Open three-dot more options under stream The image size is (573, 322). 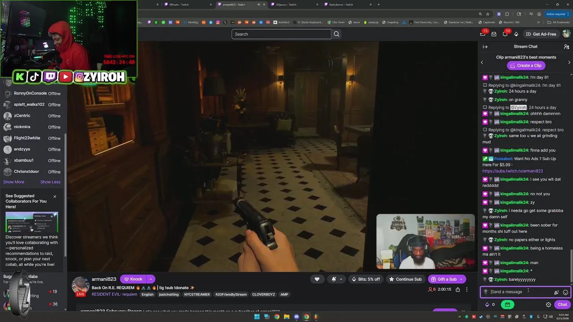click(466, 289)
